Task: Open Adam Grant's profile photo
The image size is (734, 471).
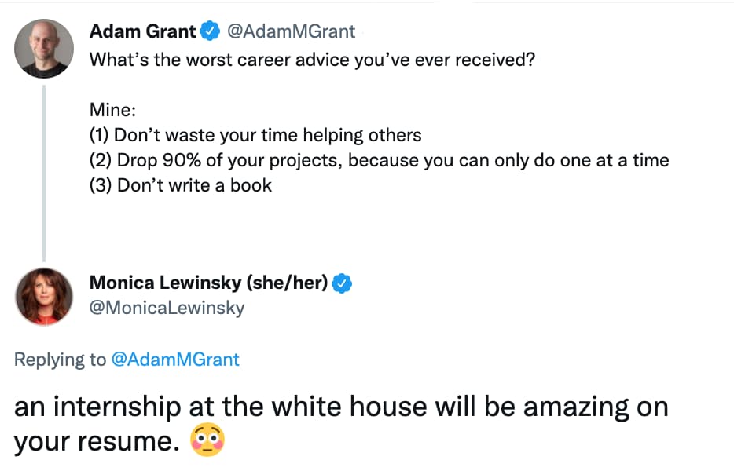Action: [x=44, y=49]
